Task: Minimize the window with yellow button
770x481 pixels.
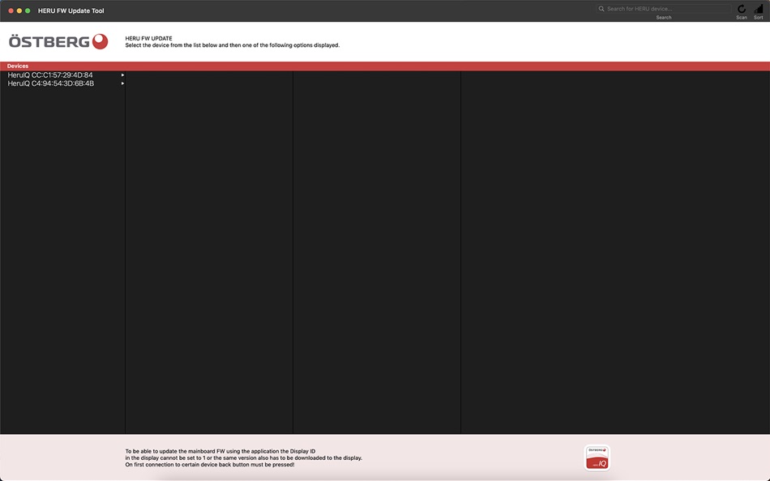Action: point(19,11)
